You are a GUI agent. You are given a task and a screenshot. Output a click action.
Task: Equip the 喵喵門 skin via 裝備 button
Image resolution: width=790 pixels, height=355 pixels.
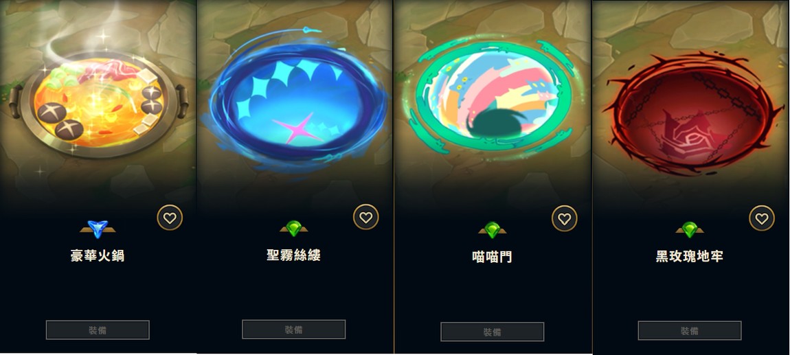pyautogui.click(x=493, y=332)
